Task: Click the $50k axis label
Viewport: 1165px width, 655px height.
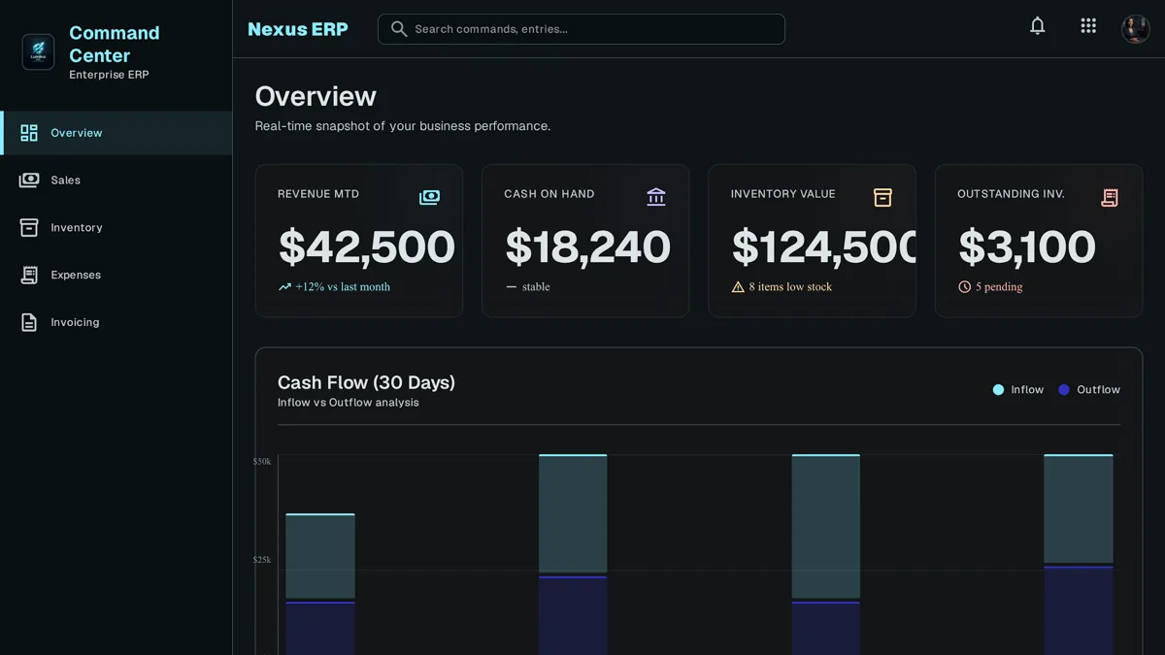Action: [x=262, y=462]
